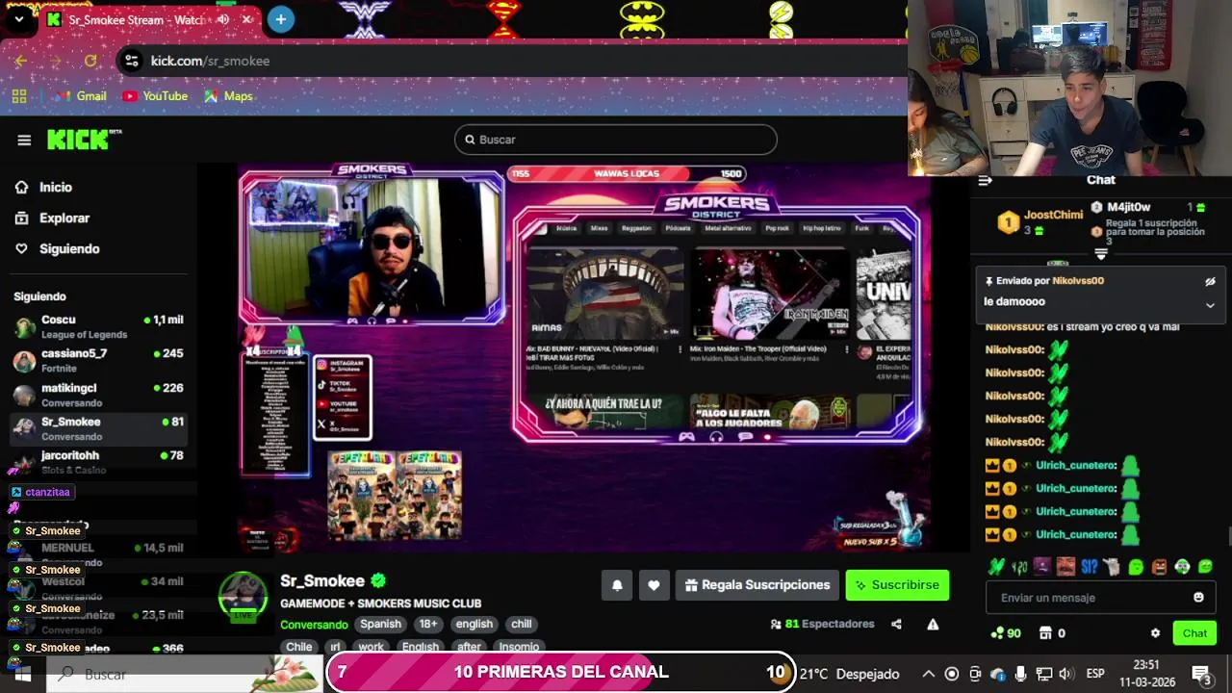
Task: Select the Insomio tag
Action: tap(519, 647)
